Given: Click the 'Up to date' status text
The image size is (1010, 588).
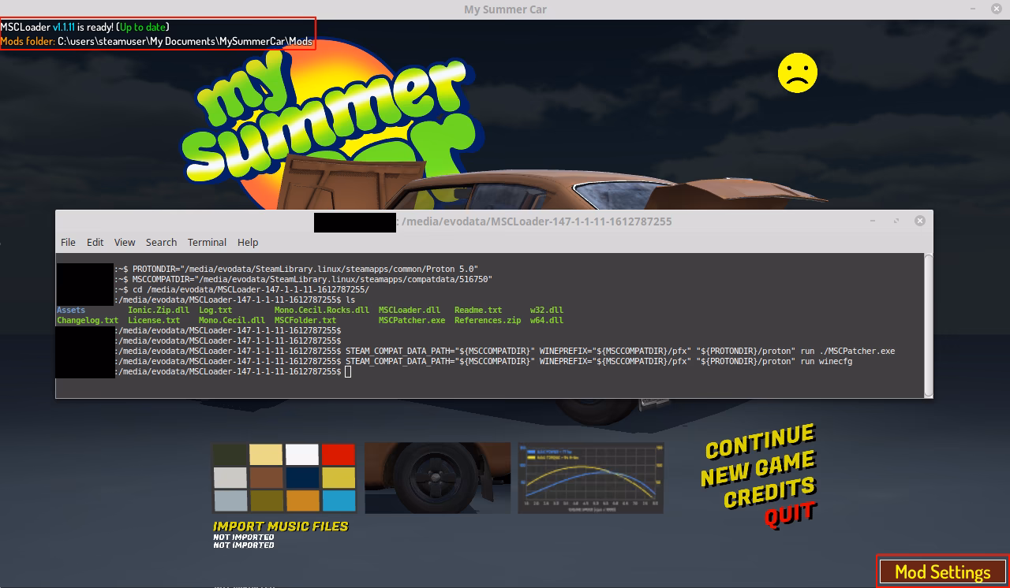Looking at the screenshot, I should click(143, 27).
